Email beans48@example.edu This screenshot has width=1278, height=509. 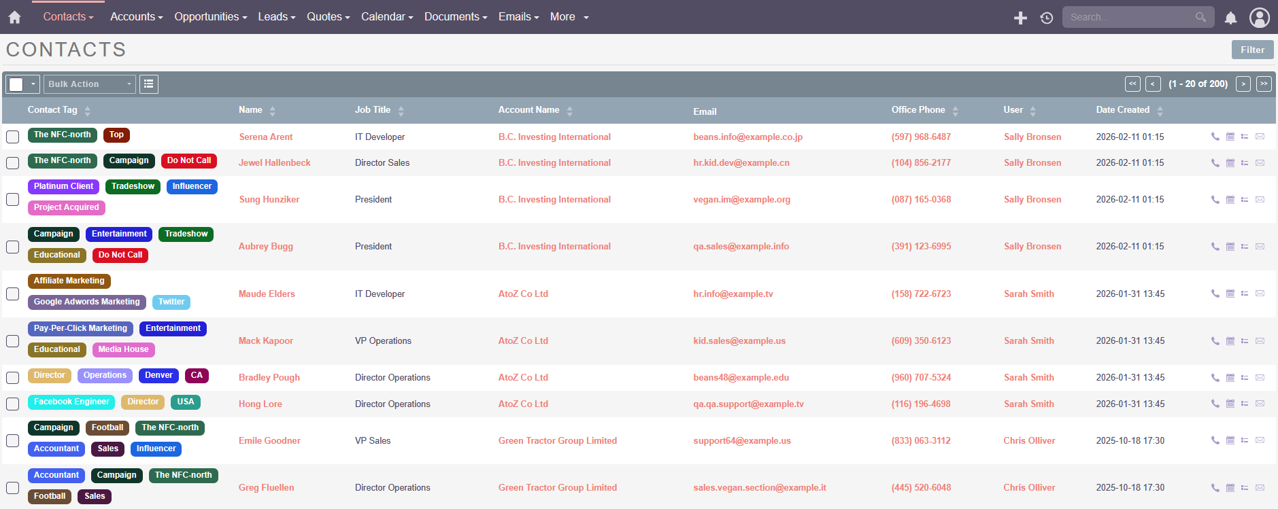741,378
